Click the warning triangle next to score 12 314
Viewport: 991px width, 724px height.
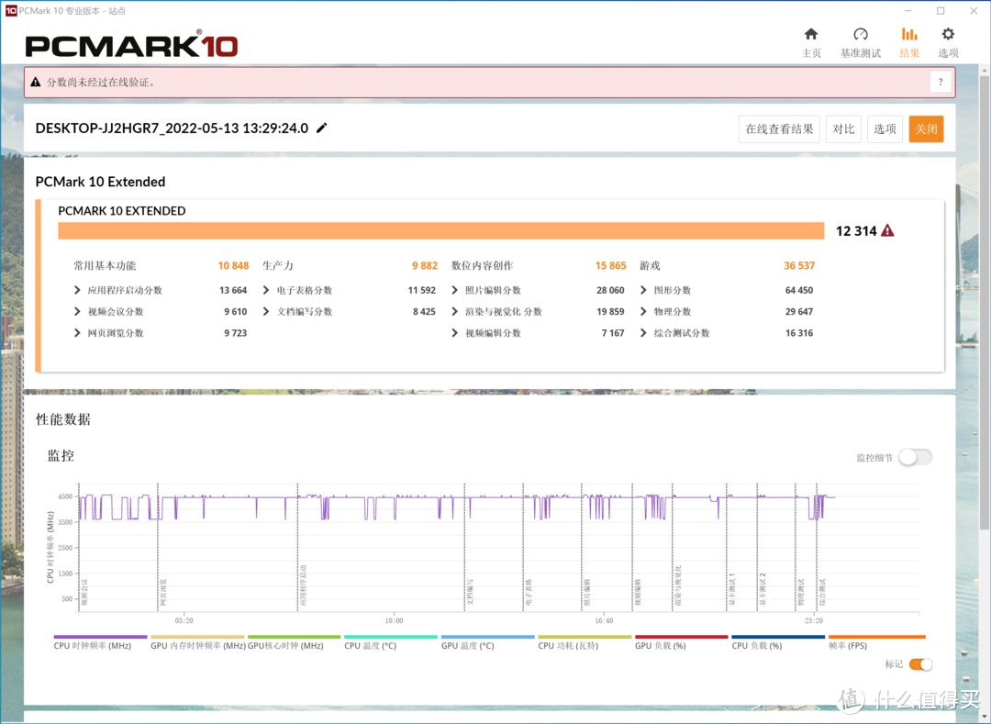pos(886,231)
